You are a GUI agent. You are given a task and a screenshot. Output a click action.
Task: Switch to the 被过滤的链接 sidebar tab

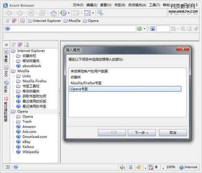(x=6, y=109)
